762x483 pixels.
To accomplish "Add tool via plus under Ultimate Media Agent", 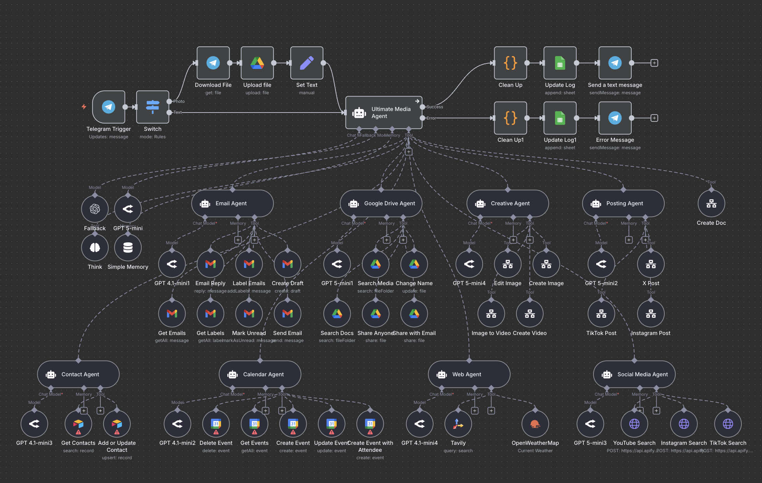I will coord(409,152).
